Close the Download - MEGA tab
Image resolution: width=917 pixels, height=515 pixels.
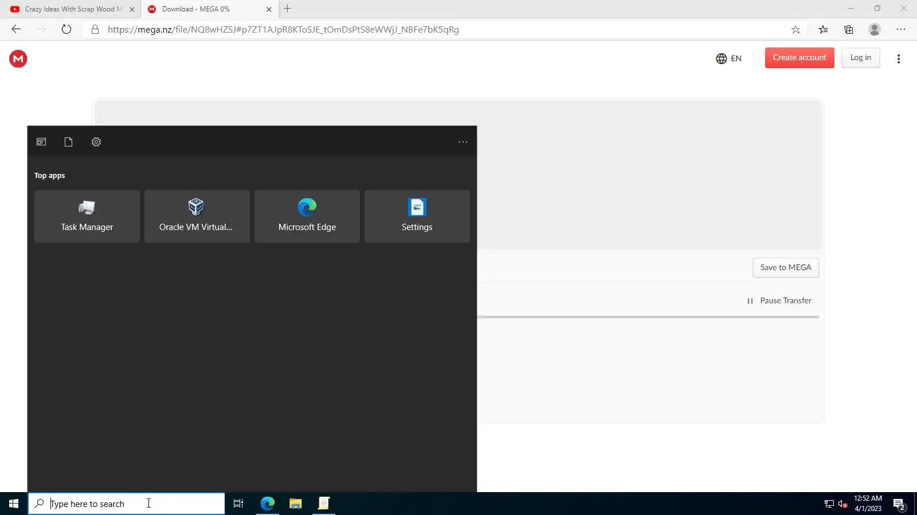[x=269, y=9]
